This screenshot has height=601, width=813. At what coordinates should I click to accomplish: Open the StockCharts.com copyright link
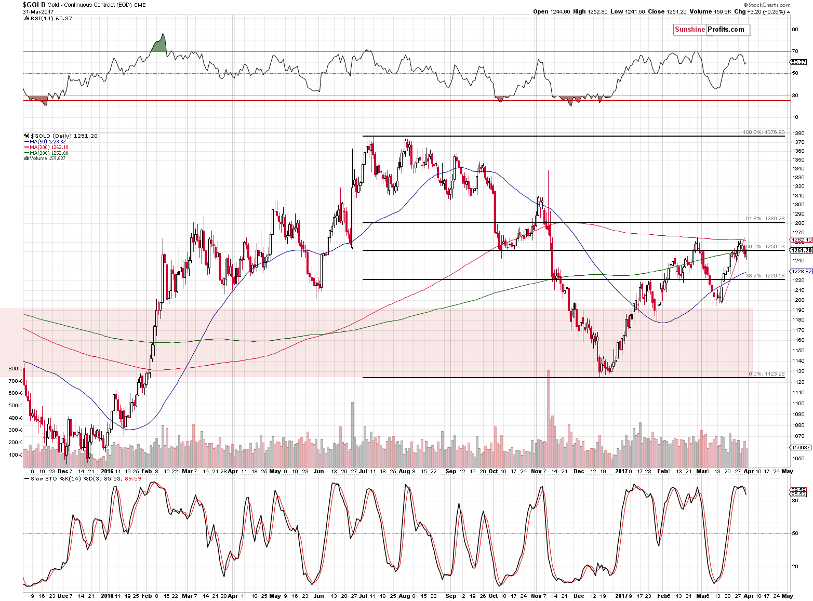(768, 5)
